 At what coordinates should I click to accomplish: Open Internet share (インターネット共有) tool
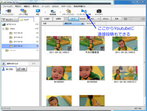coord(84,12)
